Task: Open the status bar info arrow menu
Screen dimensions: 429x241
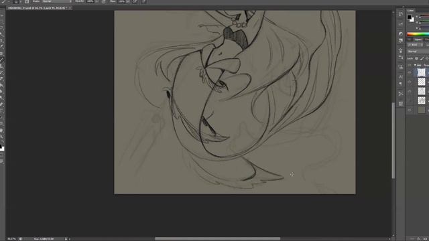Action: (66, 239)
